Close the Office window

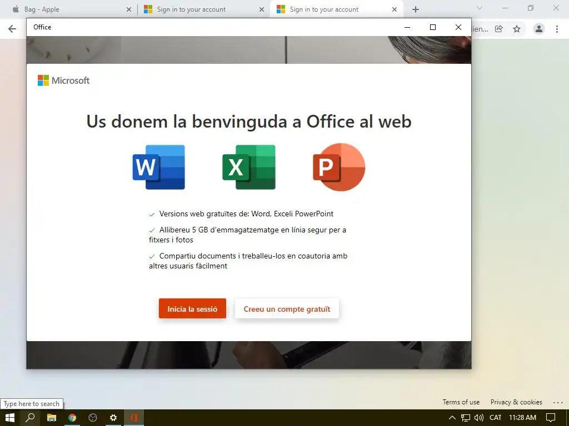click(x=458, y=27)
